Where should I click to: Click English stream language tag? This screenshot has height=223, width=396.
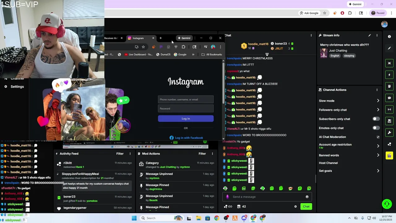coord(335,56)
